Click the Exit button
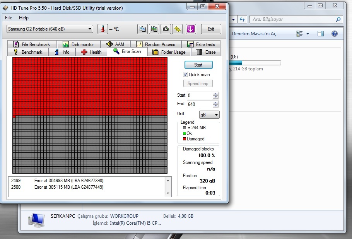Viewport: 352px width, 239px height. pos(211,29)
